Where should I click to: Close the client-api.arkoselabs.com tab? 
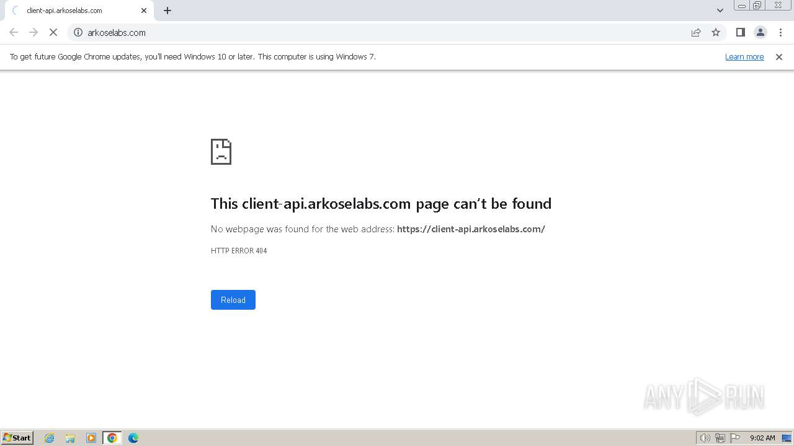click(x=144, y=11)
